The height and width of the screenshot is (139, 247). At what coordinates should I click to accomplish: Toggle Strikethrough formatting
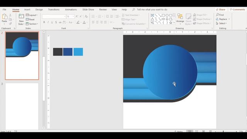point(60,22)
